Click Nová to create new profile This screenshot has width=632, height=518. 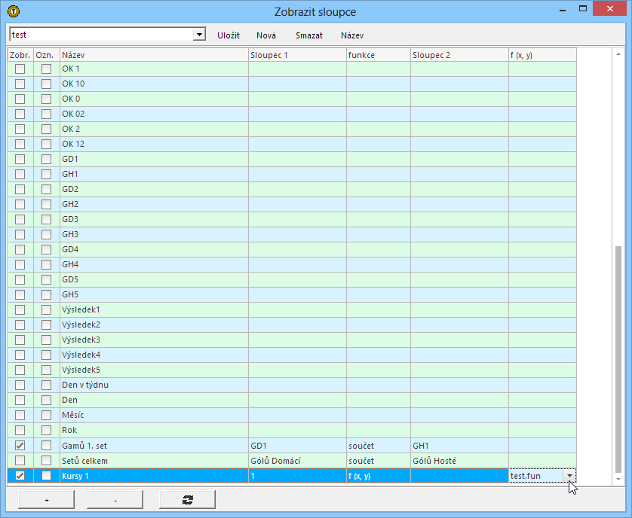[266, 35]
